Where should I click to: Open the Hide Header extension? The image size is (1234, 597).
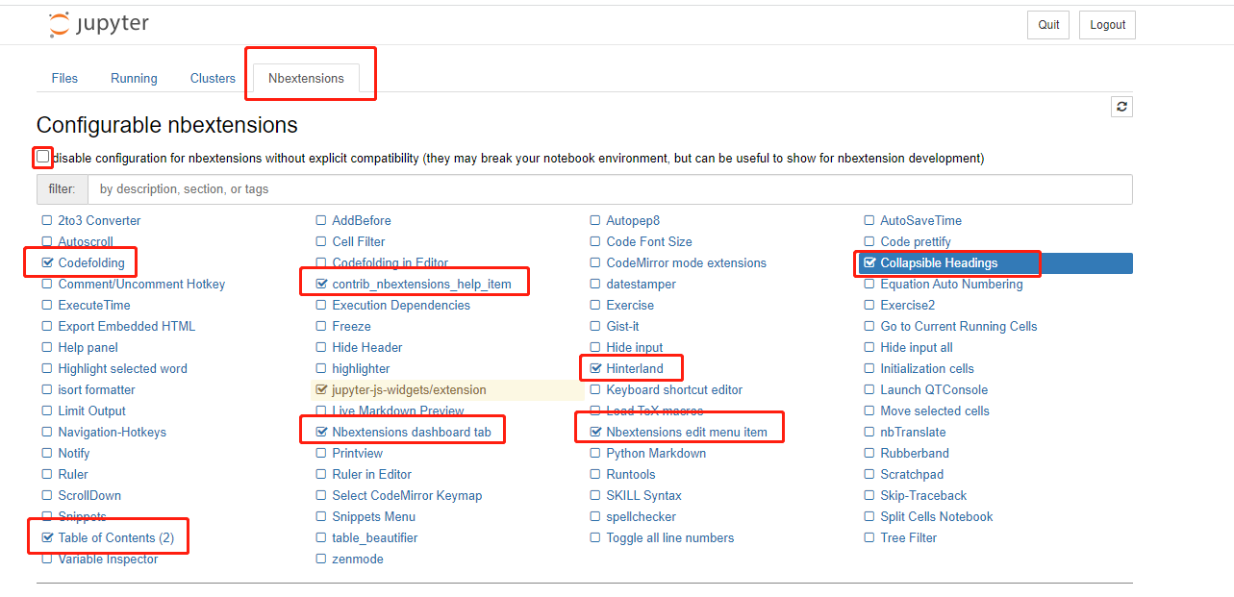tap(367, 347)
